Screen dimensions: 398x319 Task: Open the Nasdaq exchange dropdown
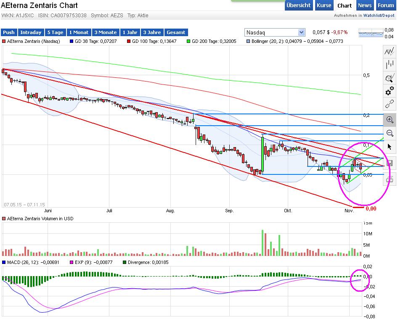[274, 32]
